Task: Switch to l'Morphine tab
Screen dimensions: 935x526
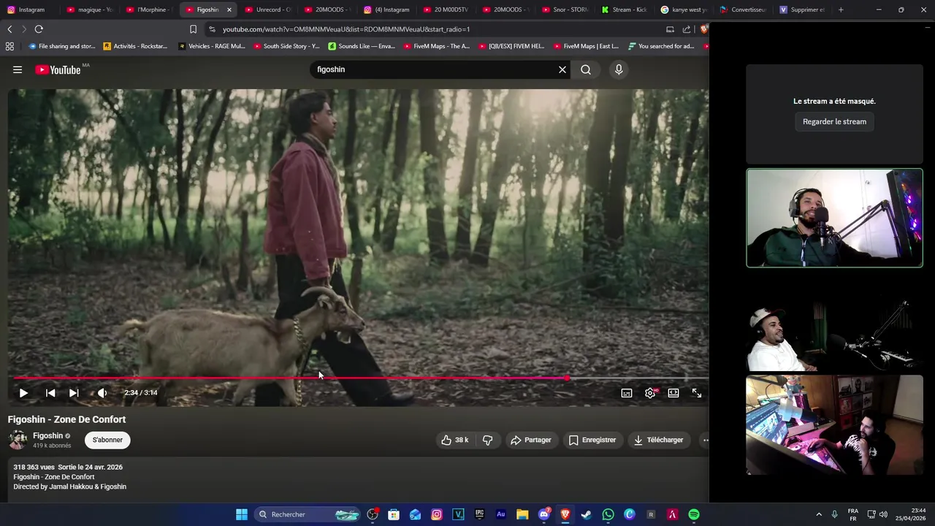Action: click(x=148, y=9)
